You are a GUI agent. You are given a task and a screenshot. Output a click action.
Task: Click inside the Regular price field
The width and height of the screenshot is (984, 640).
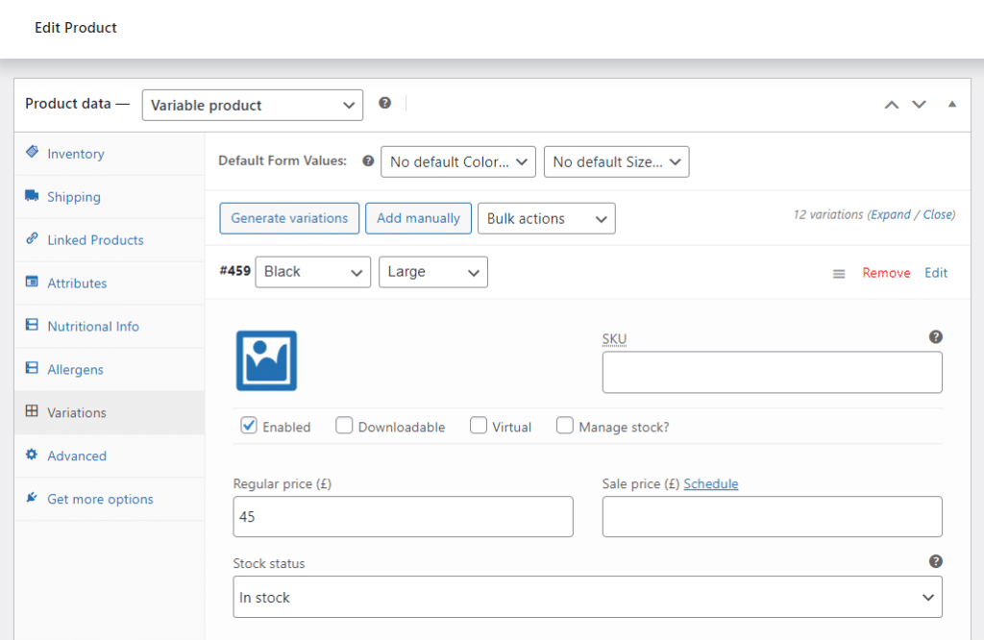[403, 516]
